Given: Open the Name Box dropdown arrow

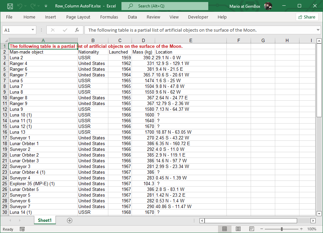Looking at the screenshot, I should (33, 30).
